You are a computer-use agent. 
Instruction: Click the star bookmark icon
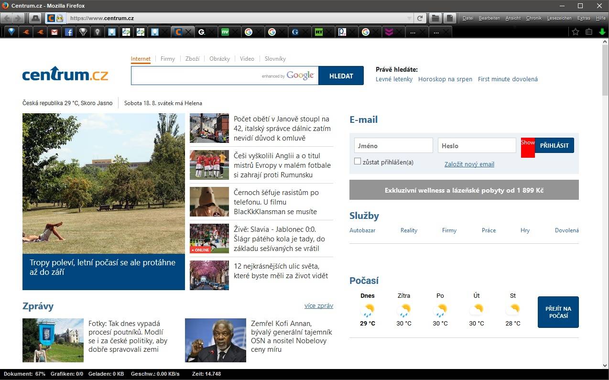pos(576,32)
